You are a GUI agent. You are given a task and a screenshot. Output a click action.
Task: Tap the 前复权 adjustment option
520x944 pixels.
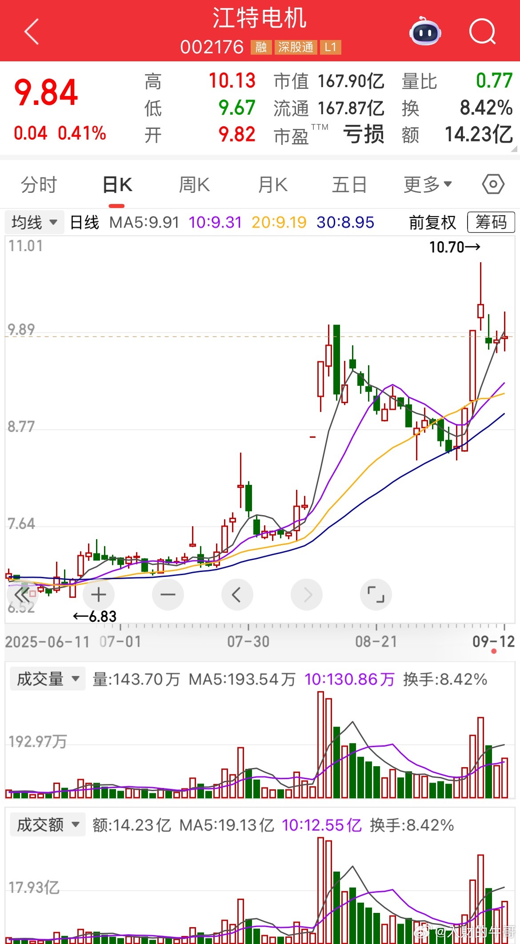tap(432, 222)
